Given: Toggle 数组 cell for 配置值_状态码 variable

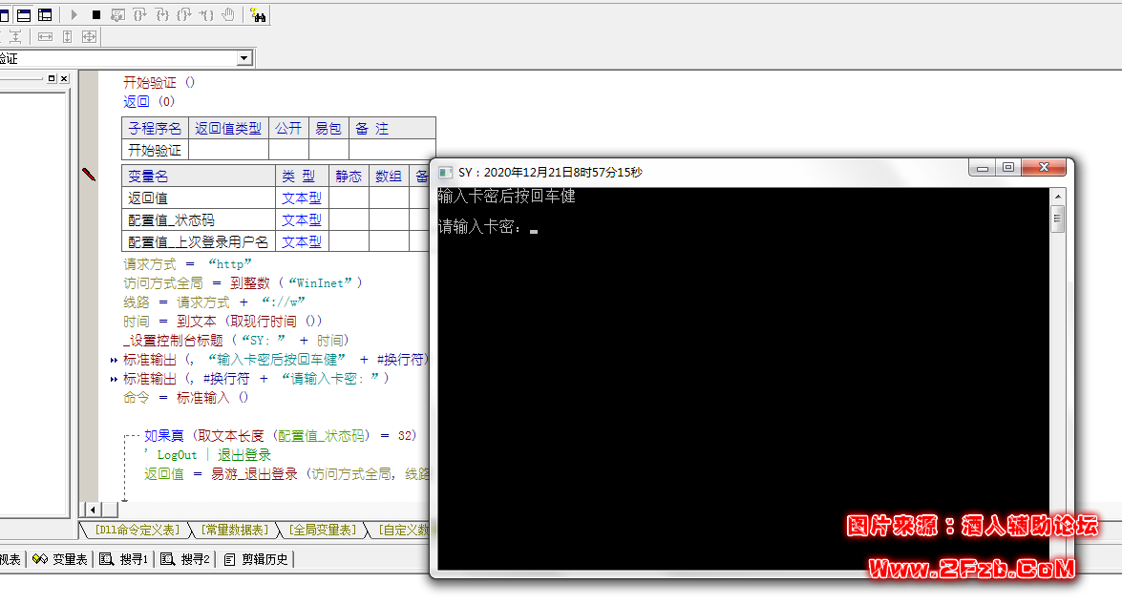Looking at the screenshot, I should [388, 220].
